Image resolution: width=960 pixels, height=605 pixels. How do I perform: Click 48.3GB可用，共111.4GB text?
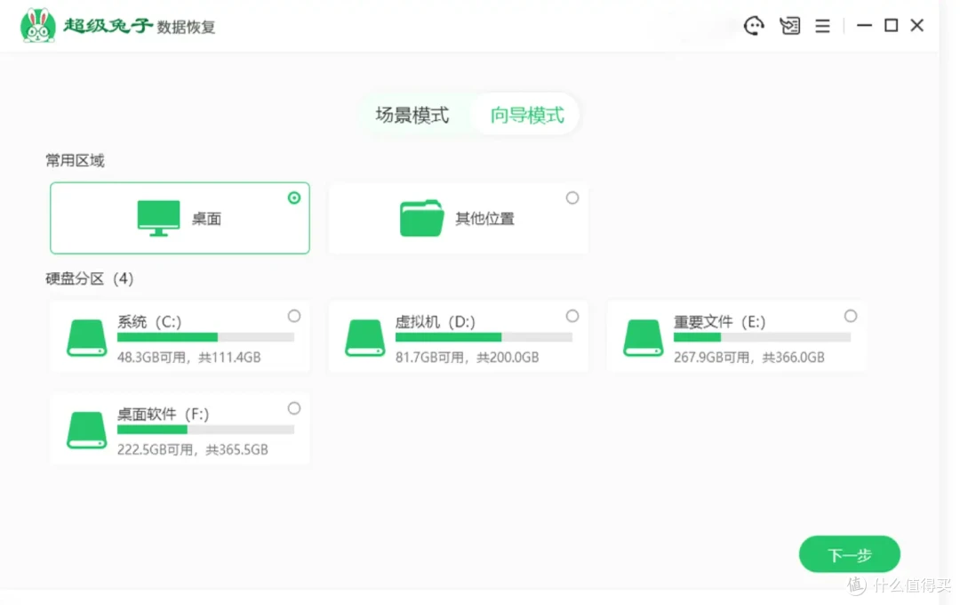coord(189,358)
